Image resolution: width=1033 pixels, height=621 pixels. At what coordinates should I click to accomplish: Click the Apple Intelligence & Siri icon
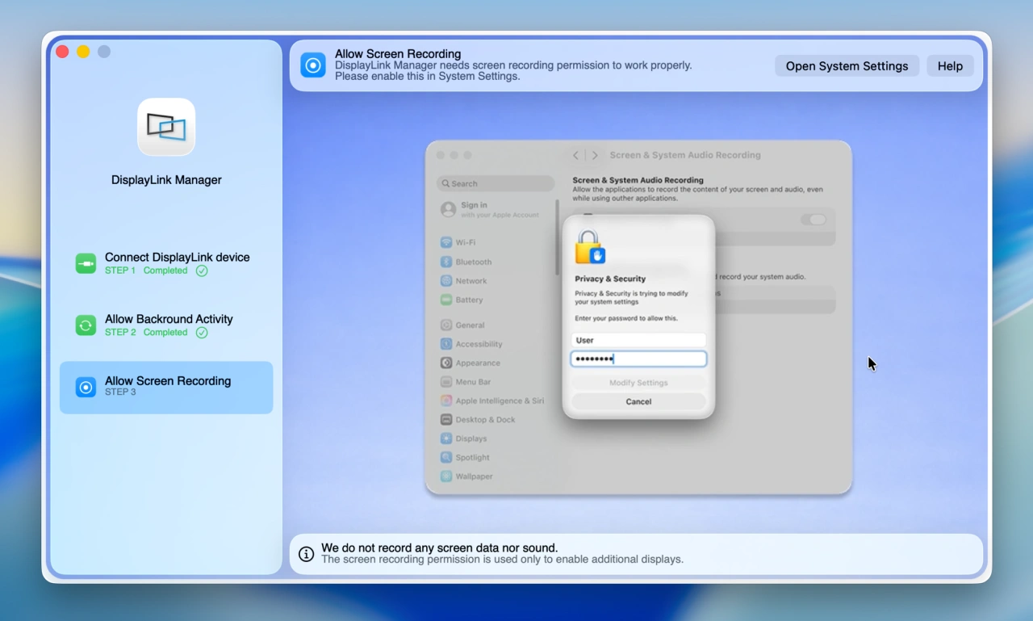446,401
